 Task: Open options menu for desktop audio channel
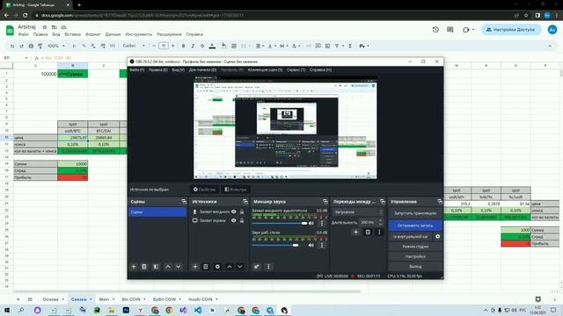click(x=322, y=246)
